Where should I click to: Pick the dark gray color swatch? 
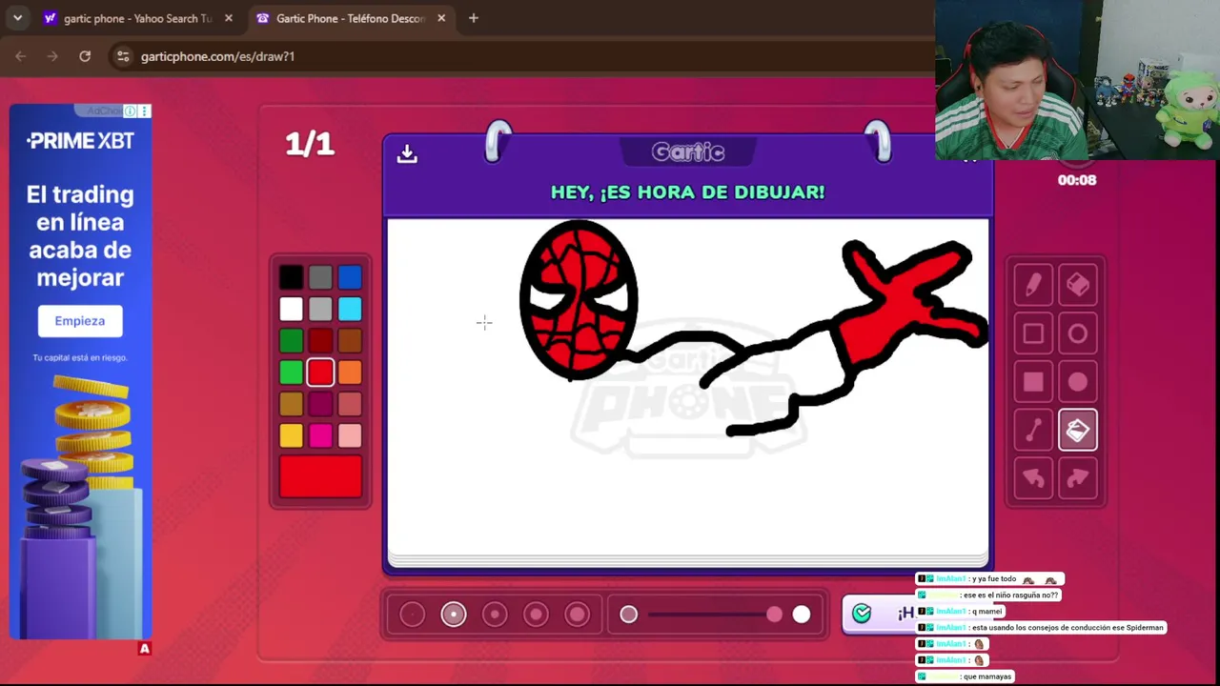[320, 277]
